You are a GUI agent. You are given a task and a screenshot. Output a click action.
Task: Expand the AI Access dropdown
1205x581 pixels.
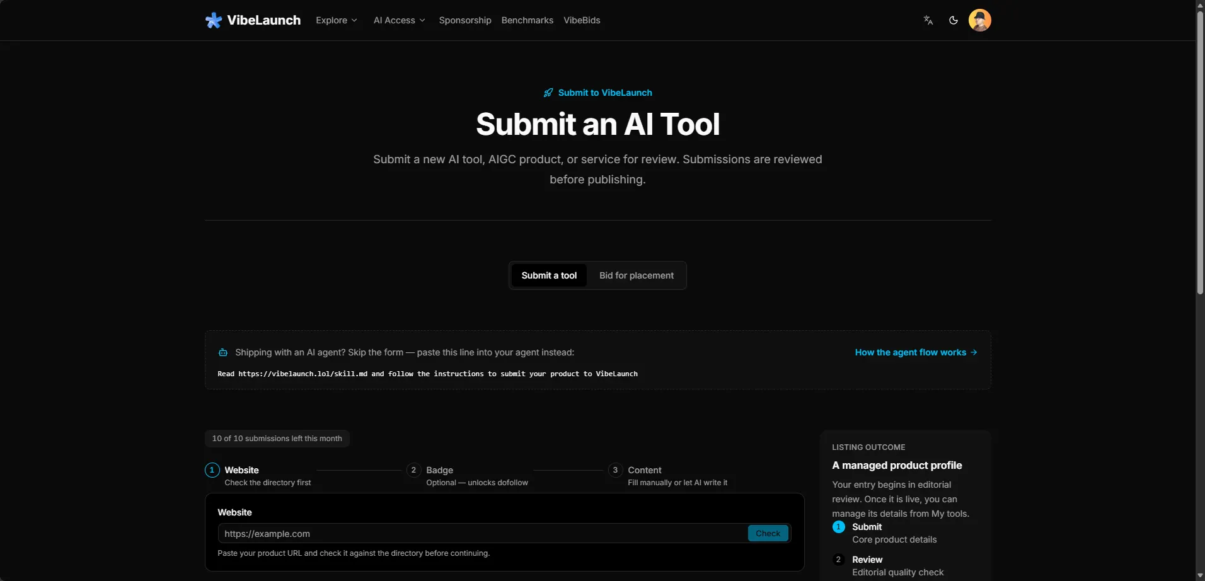400,20
